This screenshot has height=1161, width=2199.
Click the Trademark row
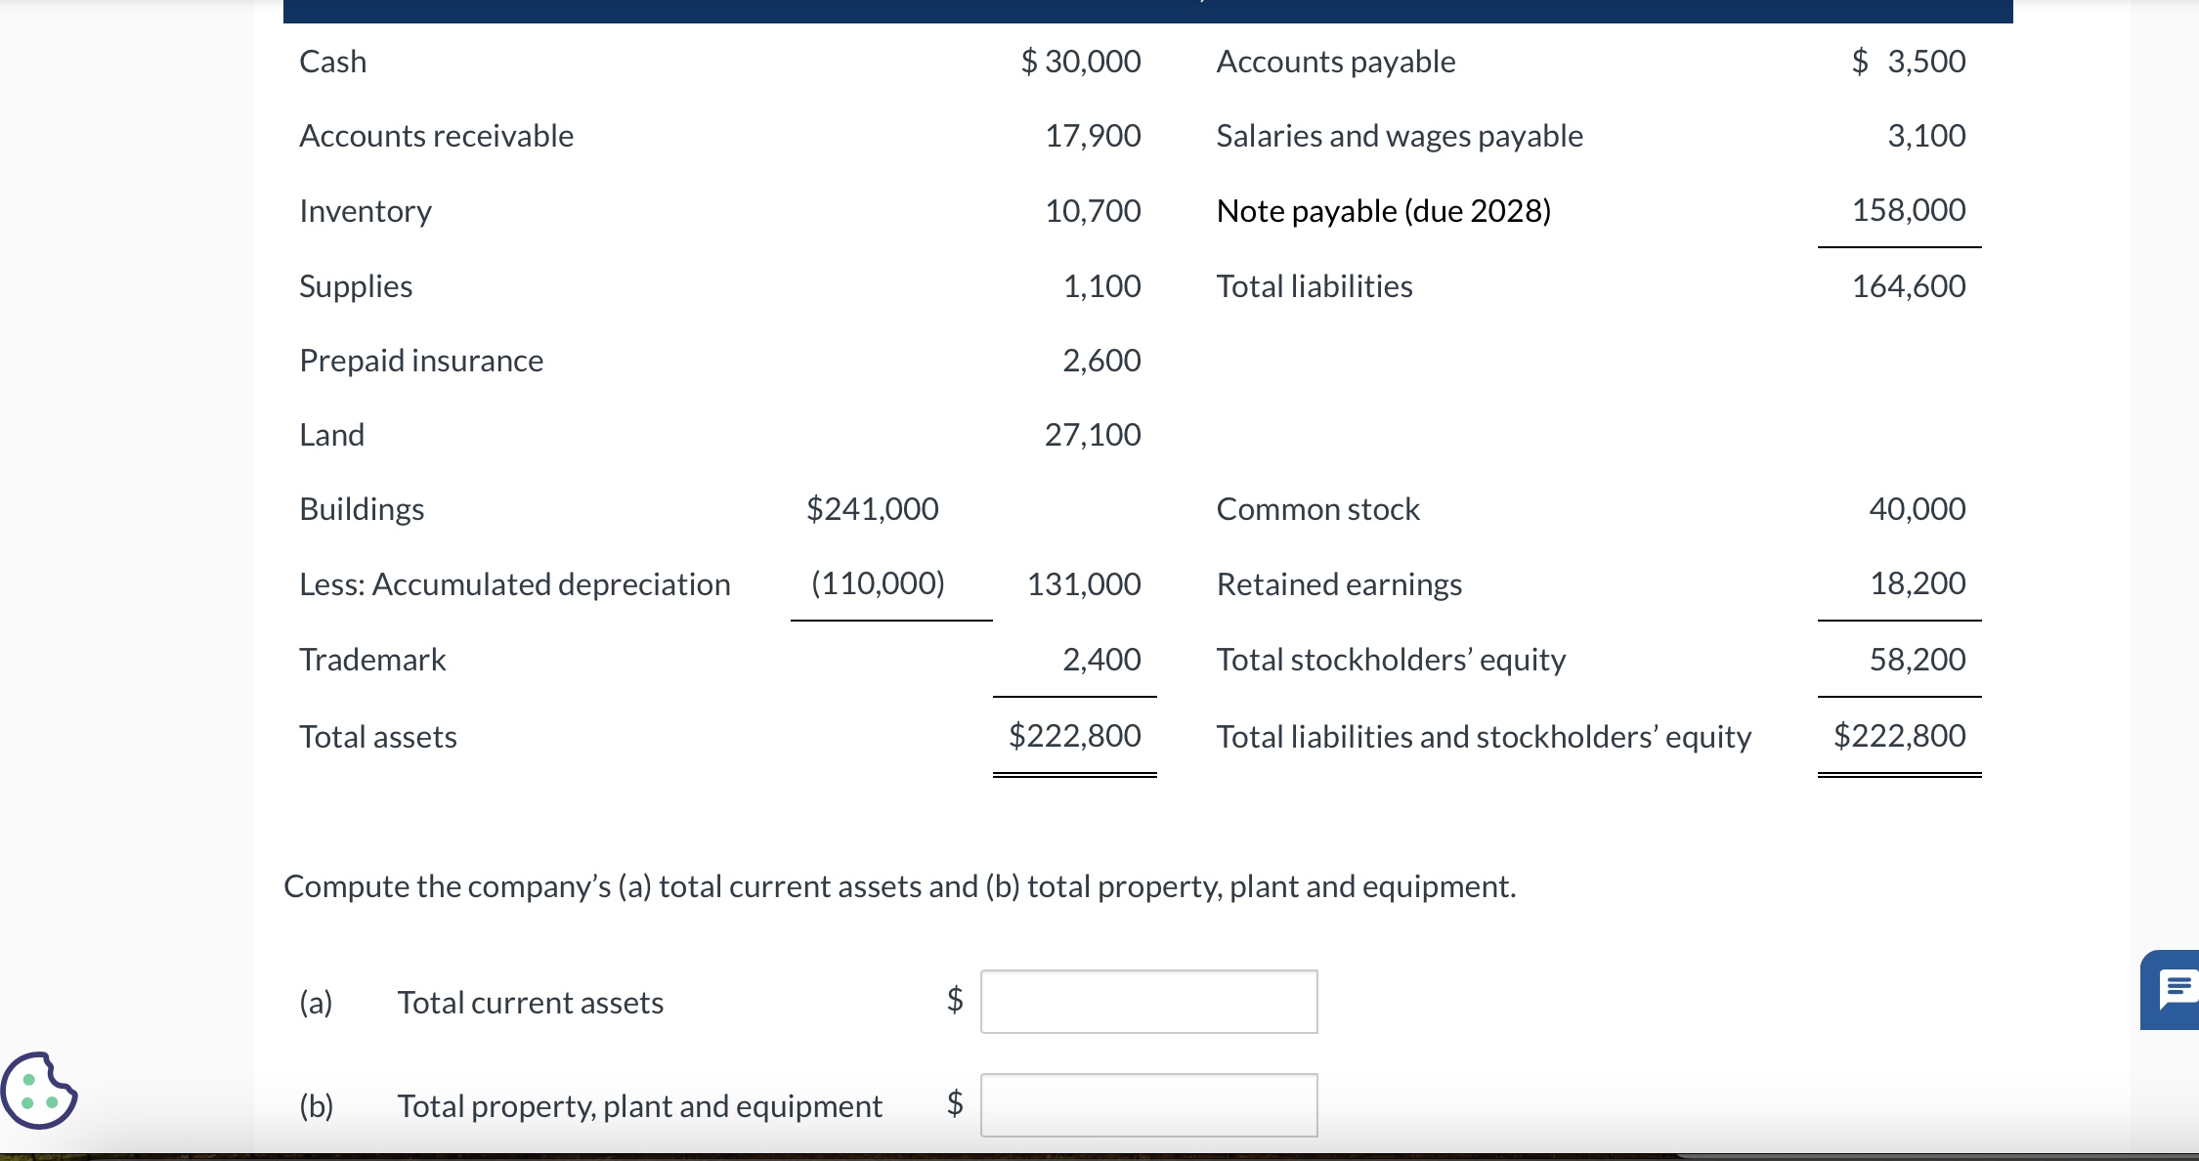[371, 660]
